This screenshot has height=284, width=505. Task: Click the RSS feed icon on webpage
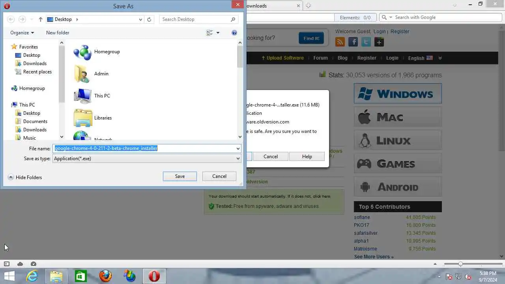coord(340,42)
